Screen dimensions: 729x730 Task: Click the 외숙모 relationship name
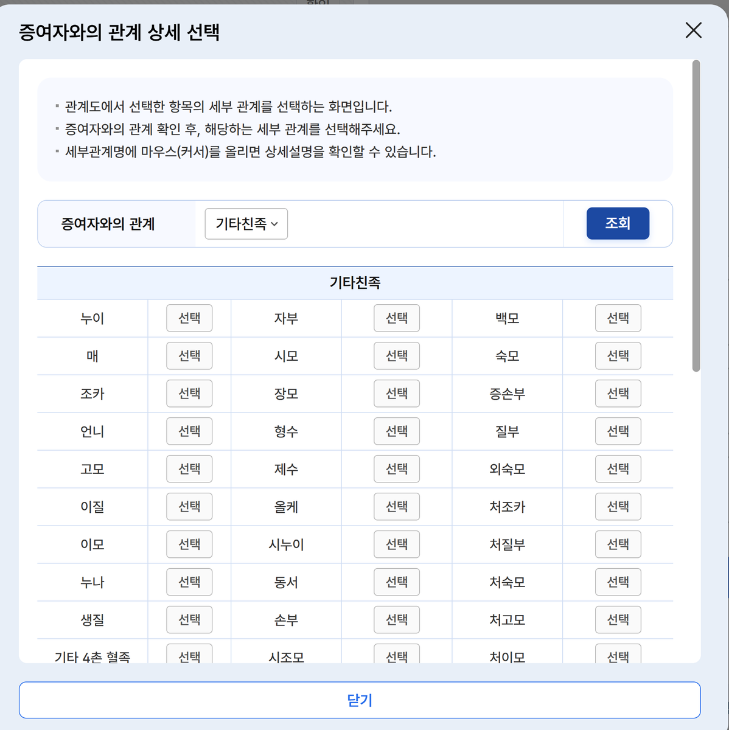508,469
